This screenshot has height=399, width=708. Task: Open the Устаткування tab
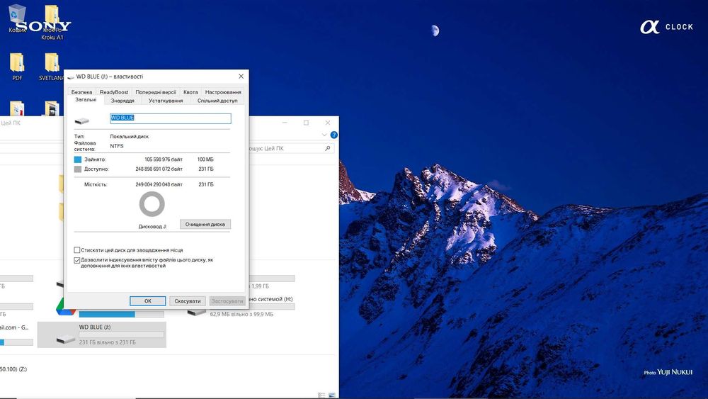[x=166, y=101]
